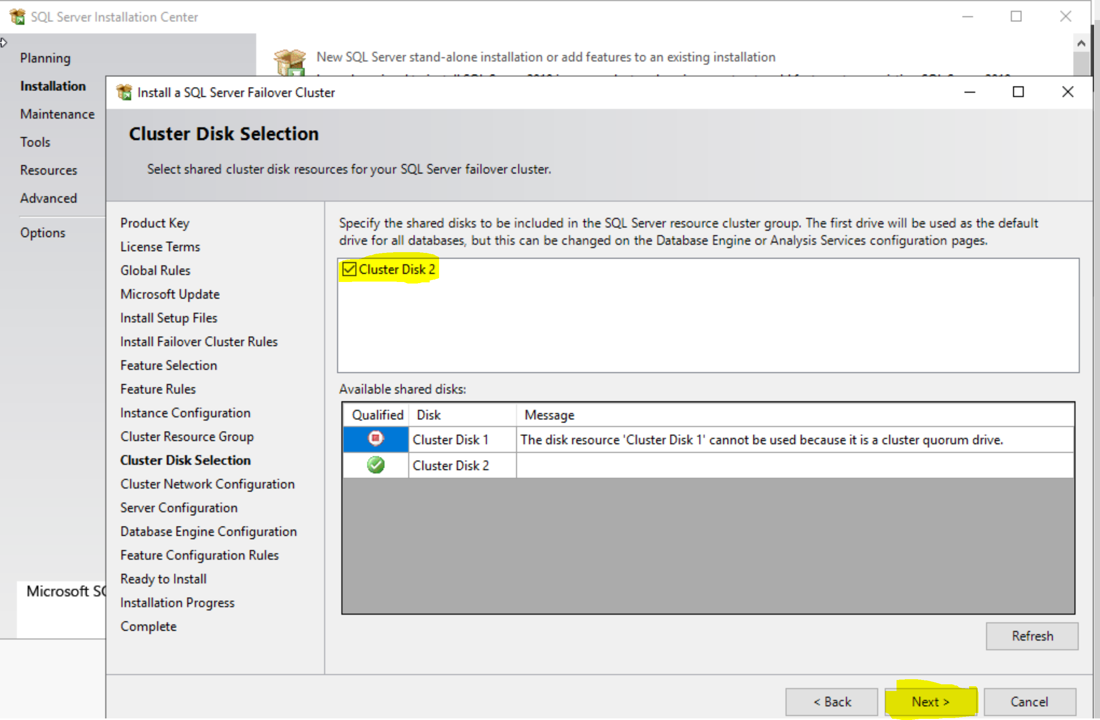Click the Complete step
The image size is (1100, 720).
(148, 626)
